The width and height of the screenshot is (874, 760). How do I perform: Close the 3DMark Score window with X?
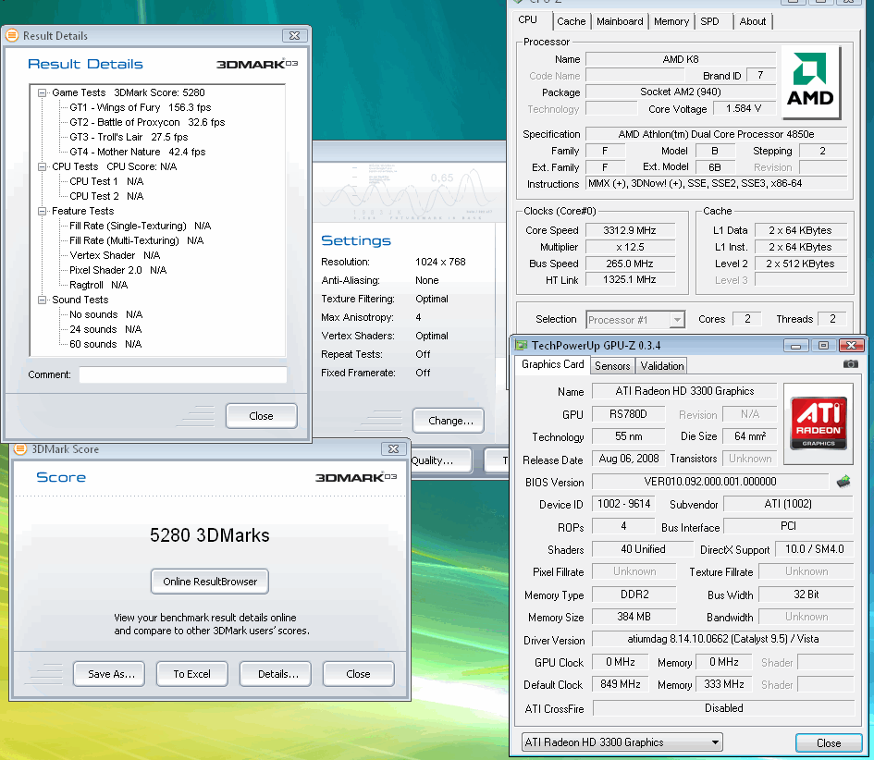point(393,448)
